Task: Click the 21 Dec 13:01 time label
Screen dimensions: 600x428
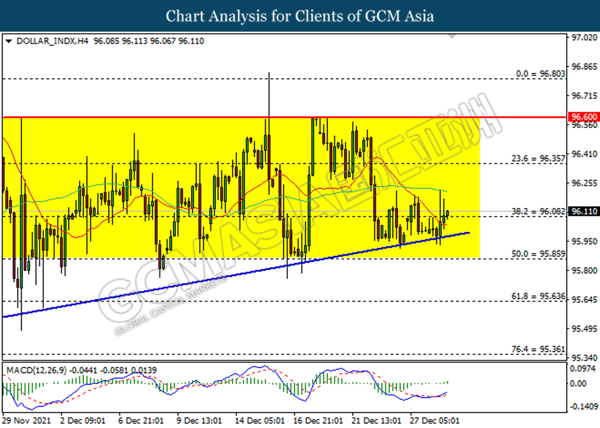Action: pos(376,420)
